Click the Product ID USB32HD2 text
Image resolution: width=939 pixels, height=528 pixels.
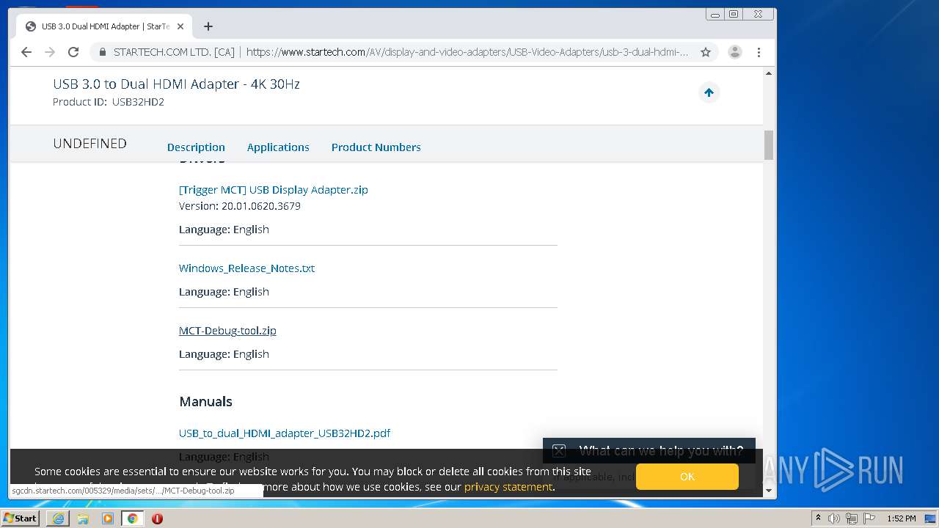click(x=109, y=102)
